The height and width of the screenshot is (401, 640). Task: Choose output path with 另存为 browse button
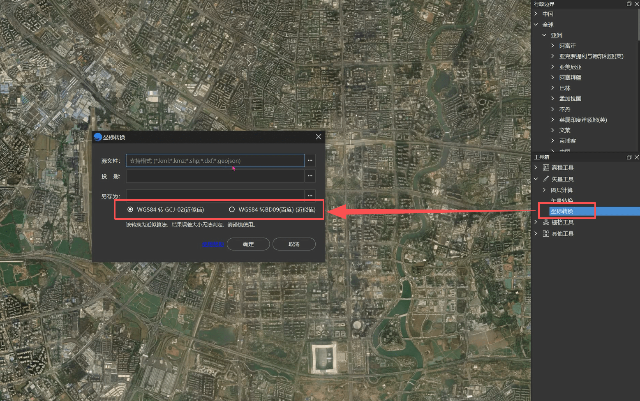(310, 195)
